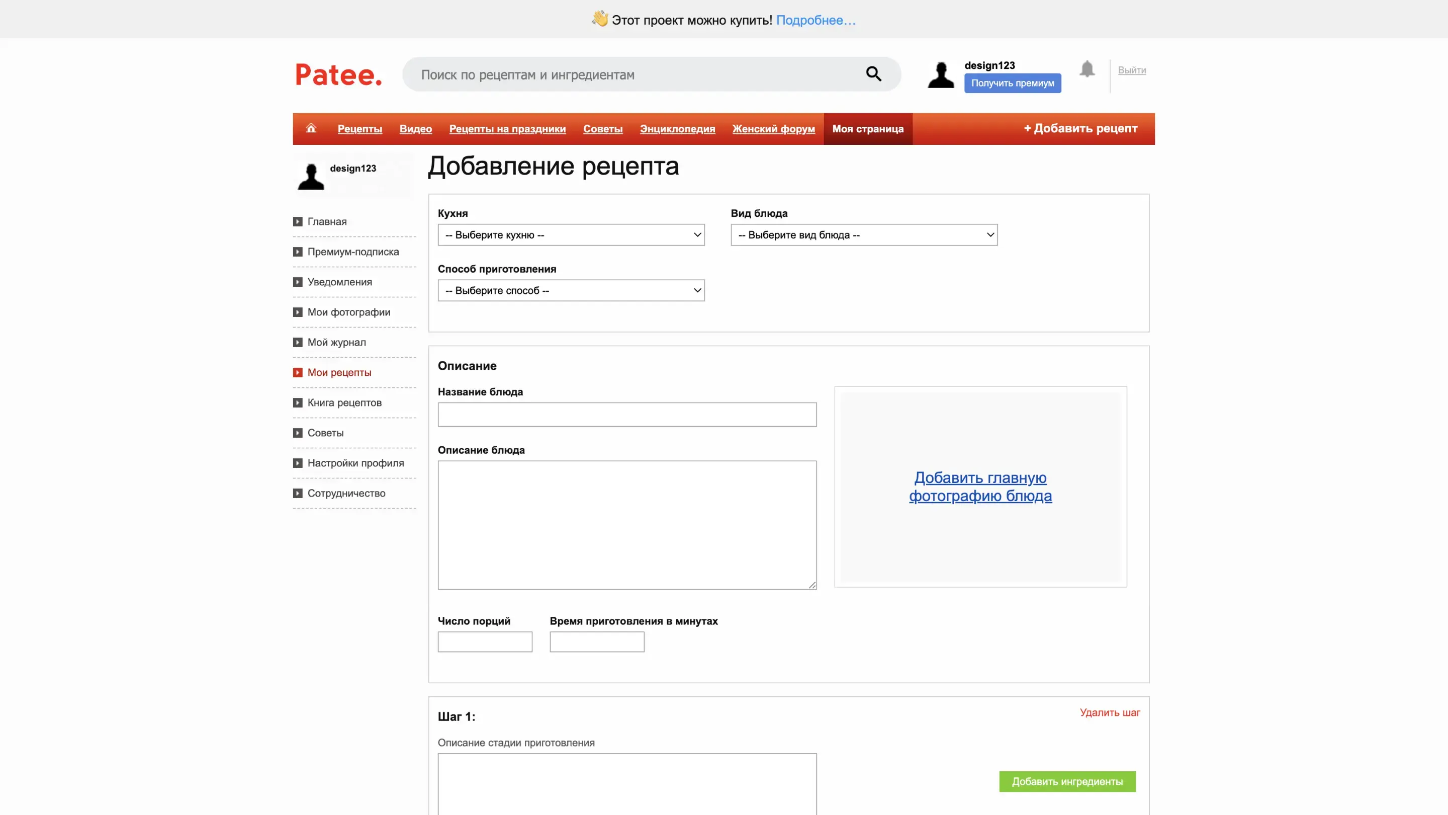Viewport: 1448px width, 815px height.
Task: Focus the Название блюда input field
Action: pos(627,415)
